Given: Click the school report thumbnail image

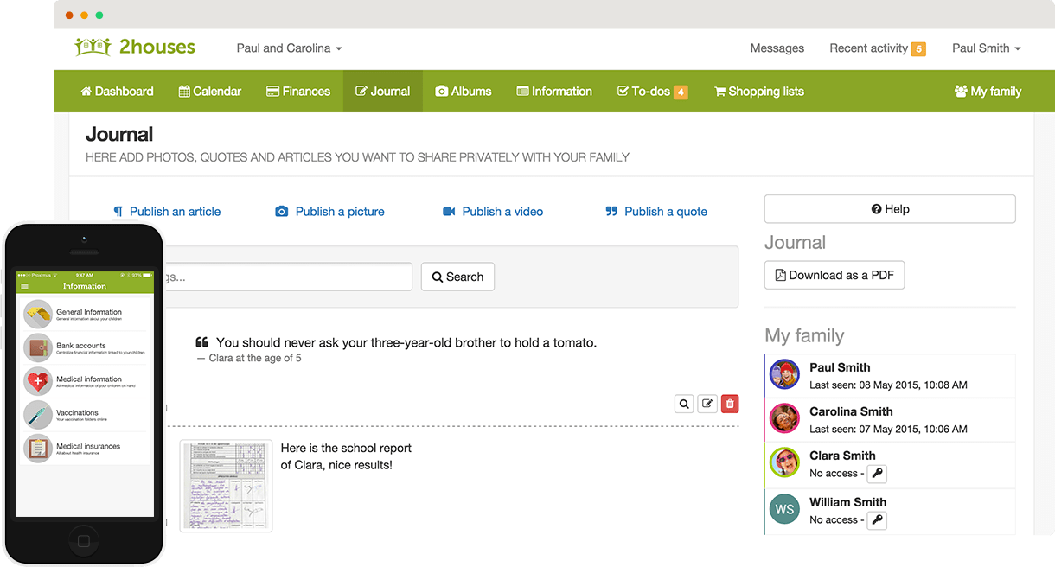Looking at the screenshot, I should pos(226,485).
